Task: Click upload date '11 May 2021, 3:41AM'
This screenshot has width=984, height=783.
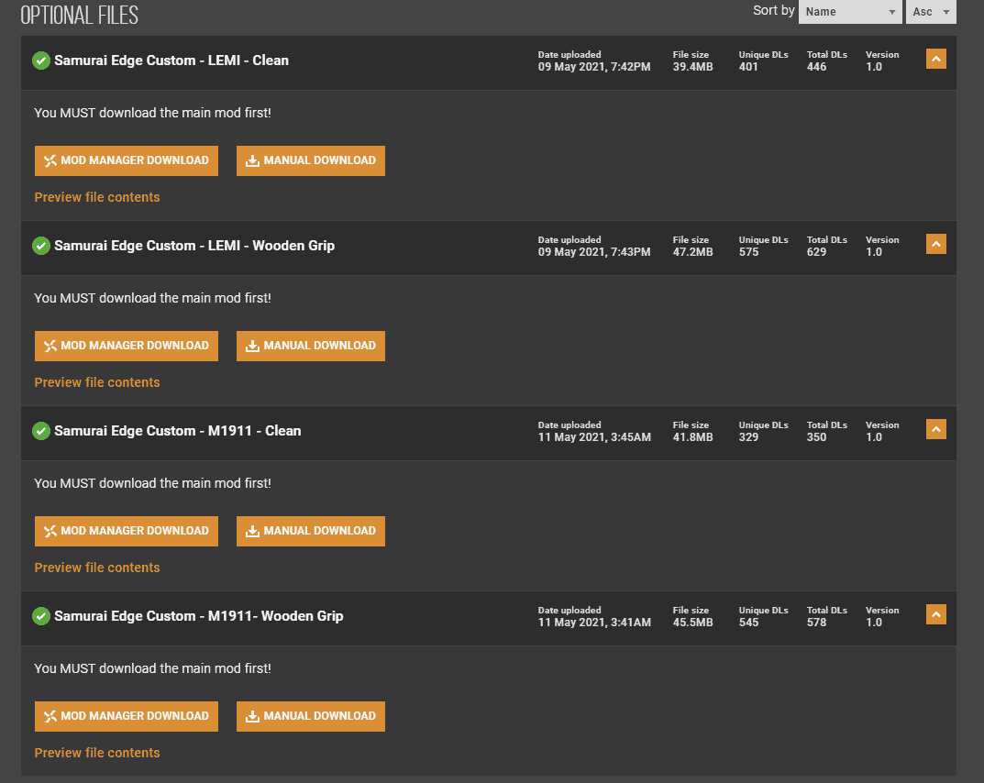Action: click(594, 622)
